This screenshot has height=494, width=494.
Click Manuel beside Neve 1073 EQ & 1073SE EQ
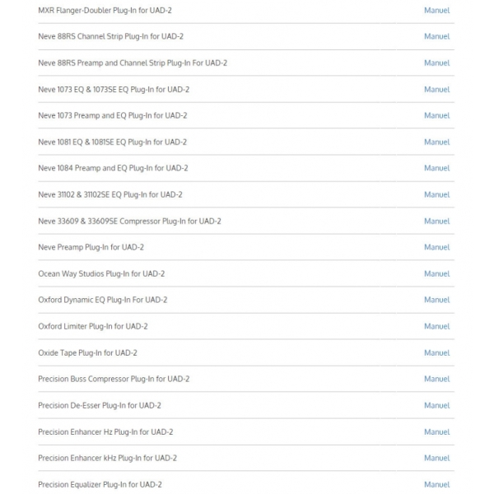tap(436, 90)
